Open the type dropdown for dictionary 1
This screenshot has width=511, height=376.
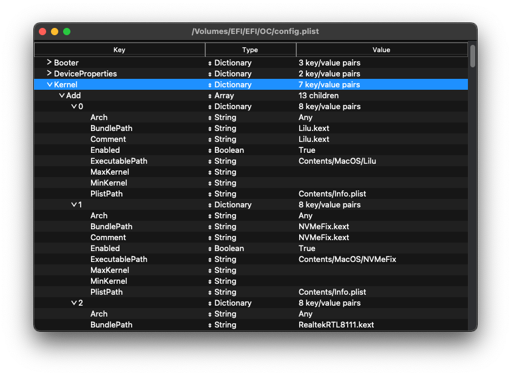point(210,205)
